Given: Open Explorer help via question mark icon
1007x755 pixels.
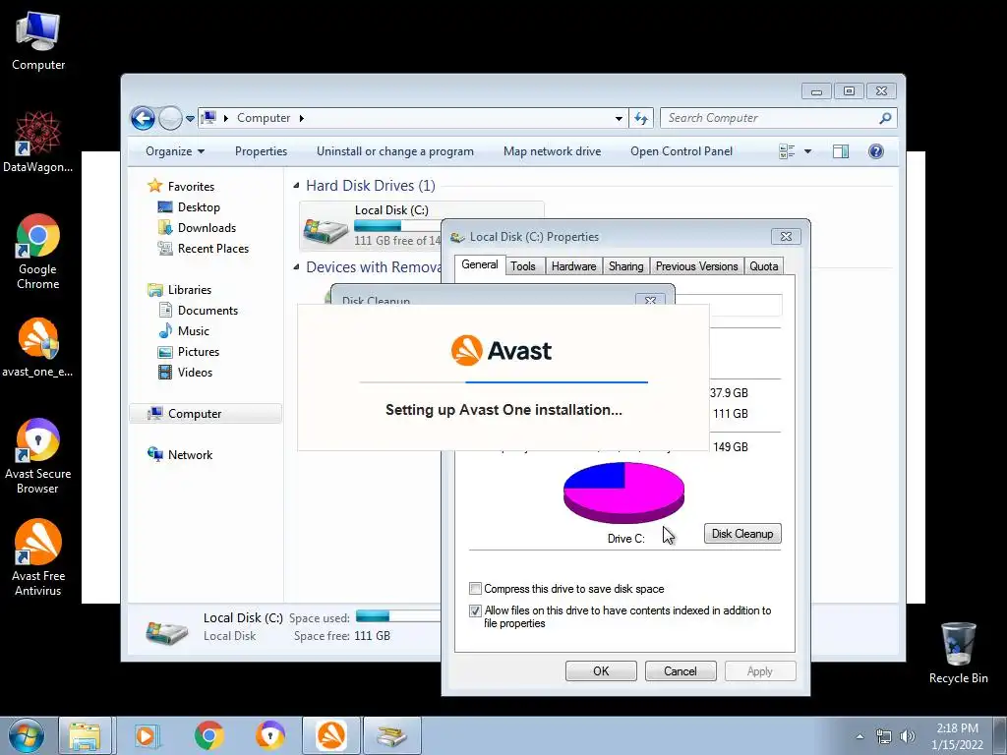Looking at the screenshot, I should tap(876, 151).
